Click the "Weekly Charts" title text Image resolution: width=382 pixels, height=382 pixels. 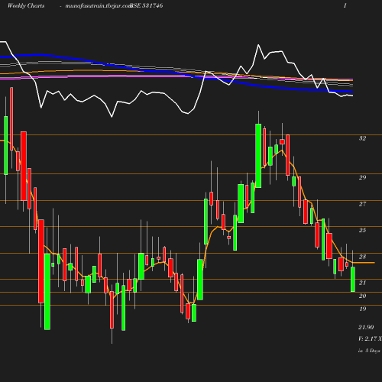tap(26, 5)
